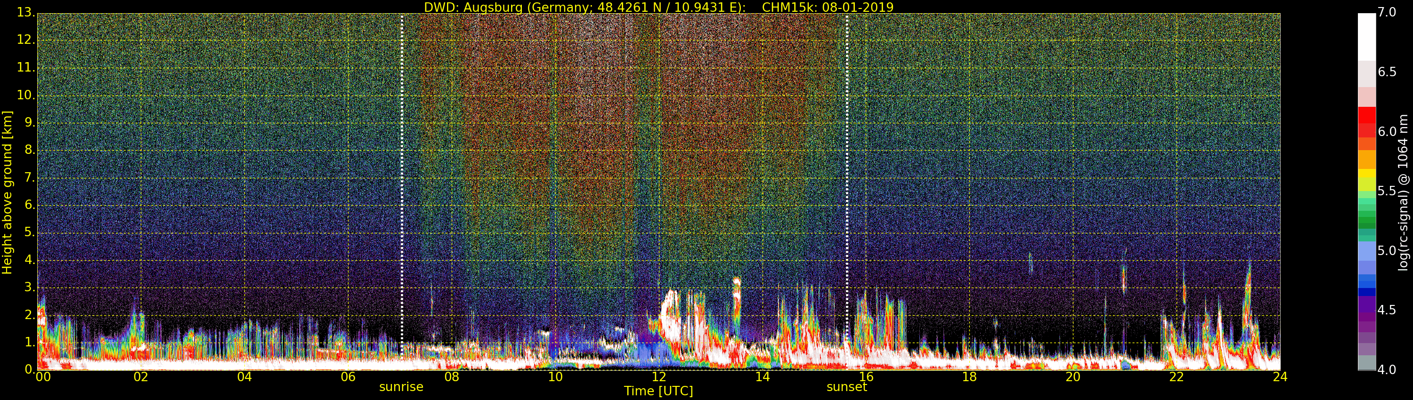Click time axis tick '18'

click(x=970, y=376)
